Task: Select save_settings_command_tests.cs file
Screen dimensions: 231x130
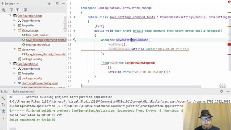Action: [x=46, y=40]
